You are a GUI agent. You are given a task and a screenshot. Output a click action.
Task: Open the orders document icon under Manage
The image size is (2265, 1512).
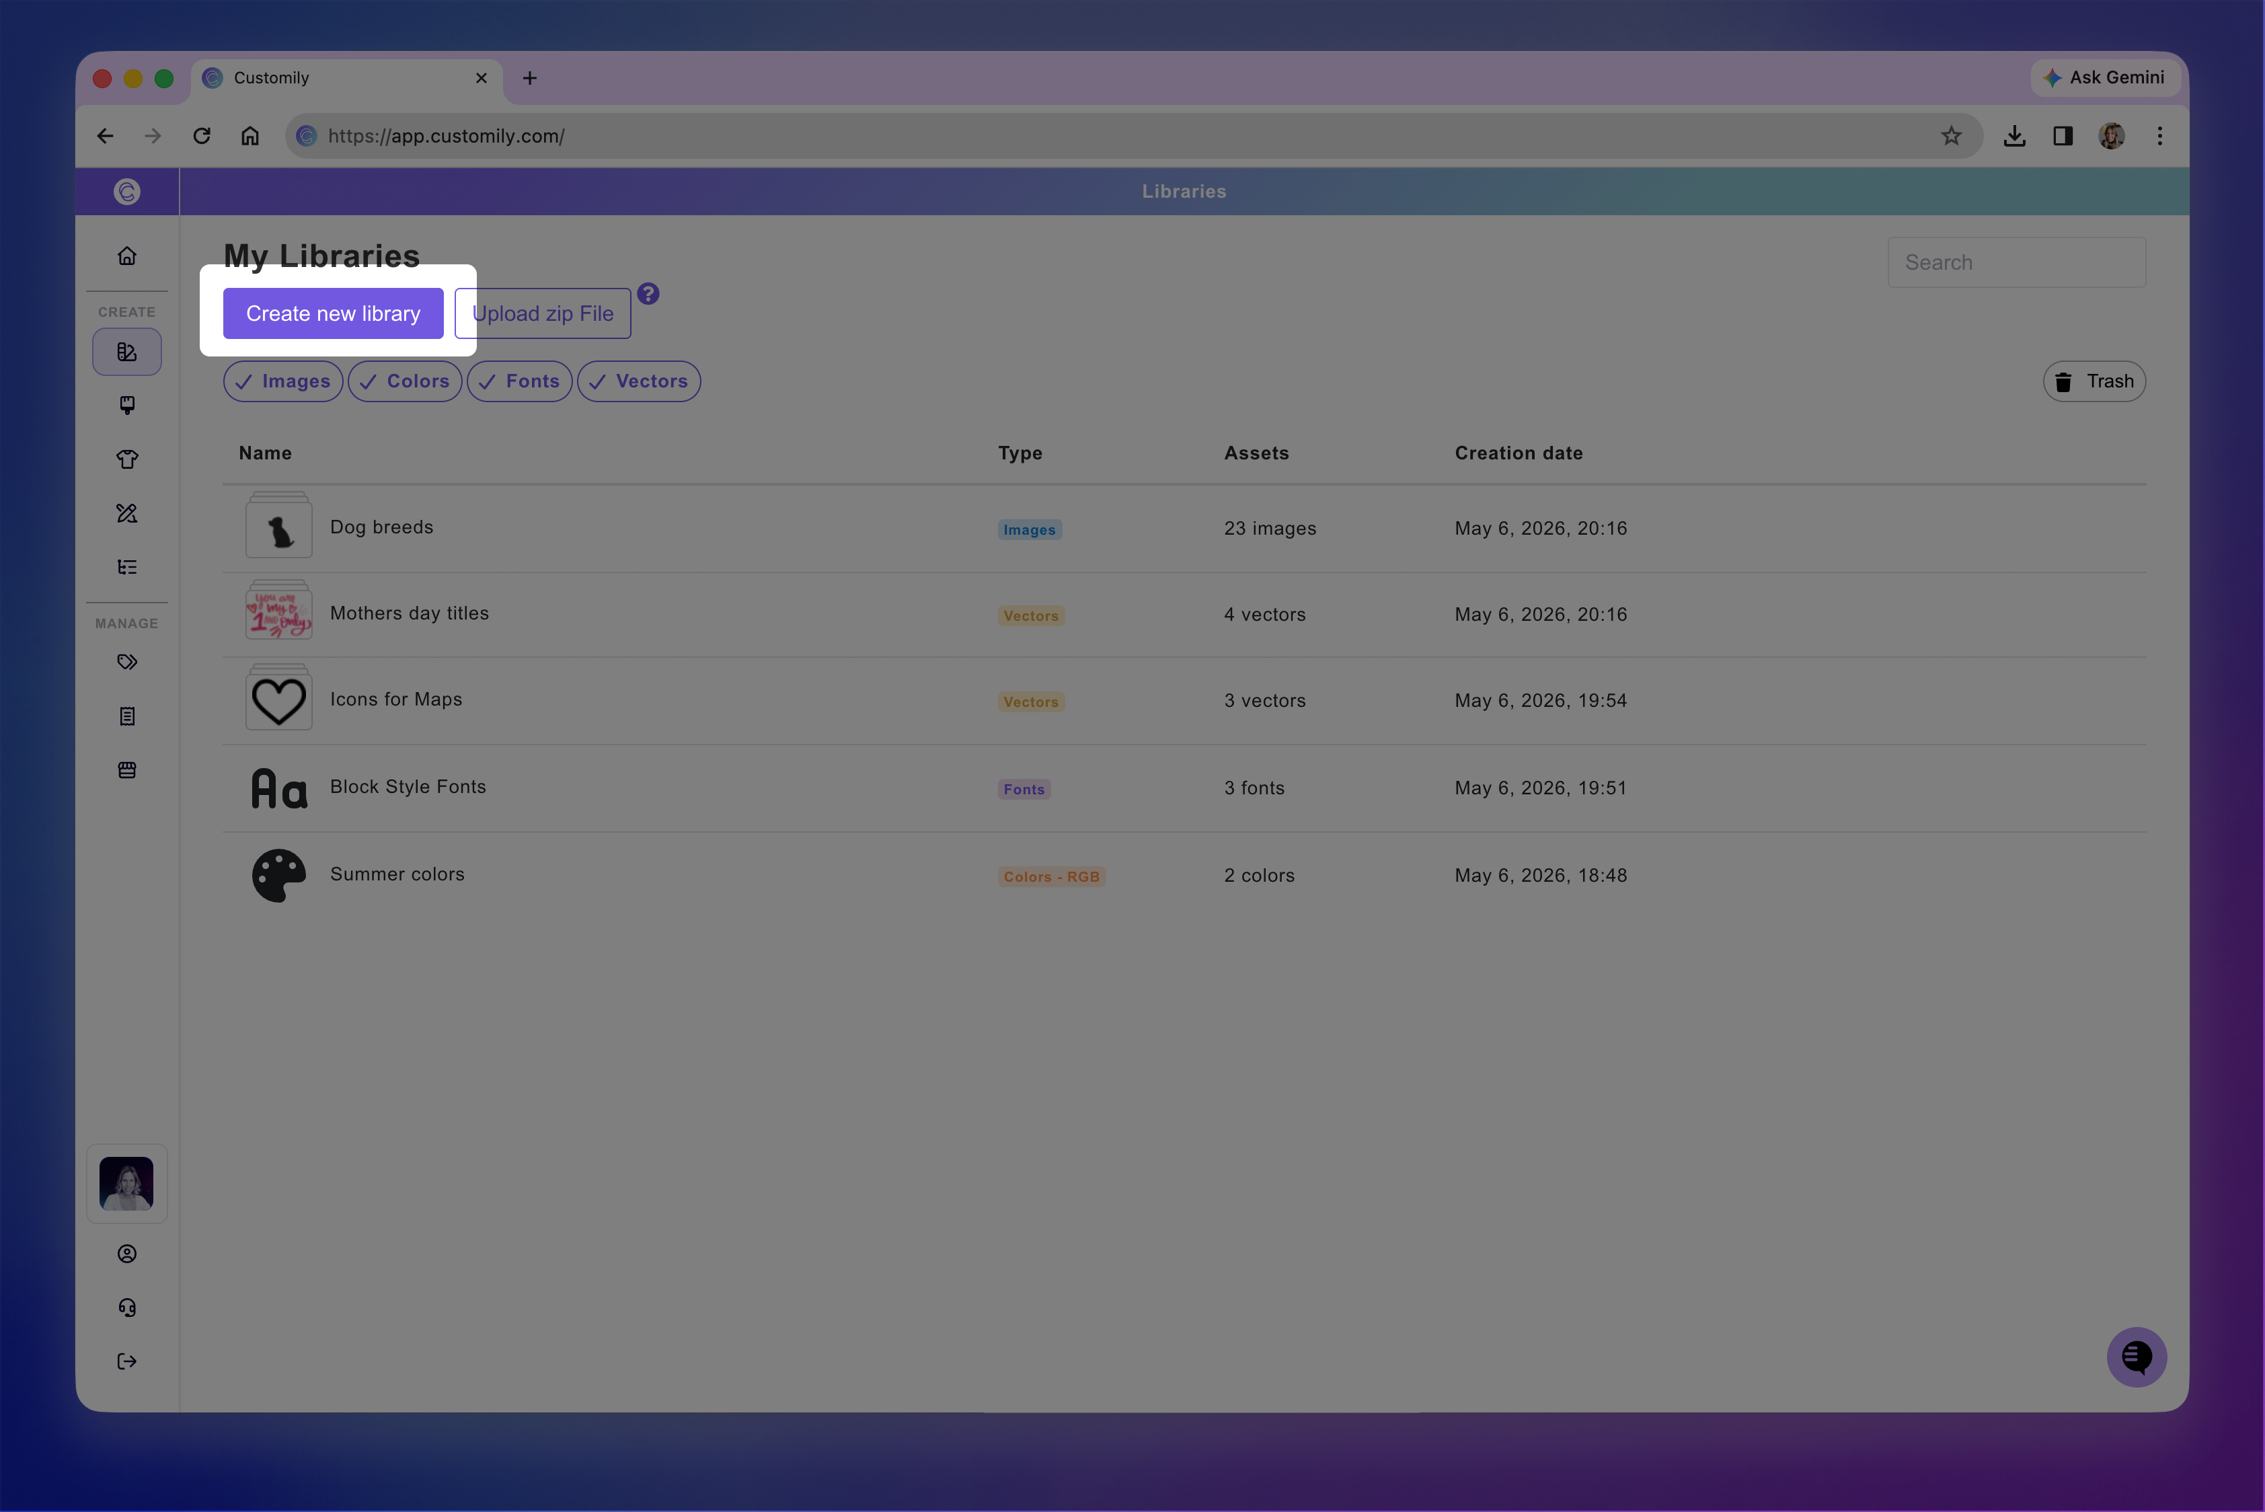(126, 716)
